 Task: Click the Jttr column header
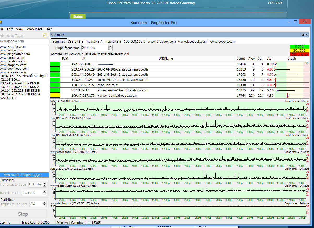click(x=269, y=59)
